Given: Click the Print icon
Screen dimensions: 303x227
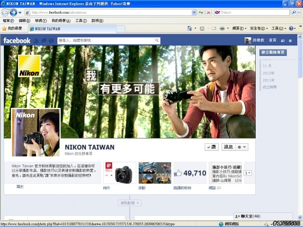Looking at the screenshot, I should click(x=222, y=28).
